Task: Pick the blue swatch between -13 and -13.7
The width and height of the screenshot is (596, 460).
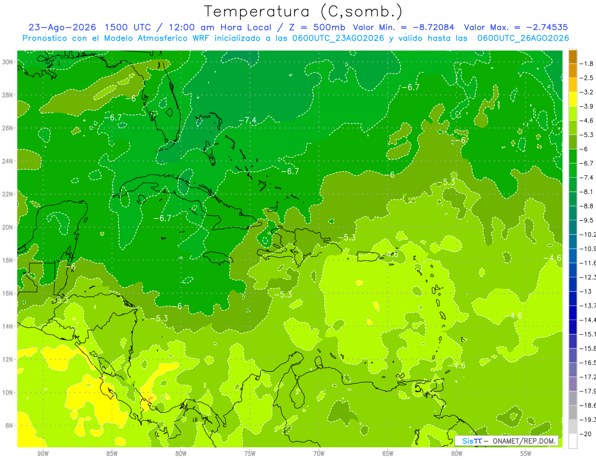Action: pyautogui.click(x=573, y=298)
